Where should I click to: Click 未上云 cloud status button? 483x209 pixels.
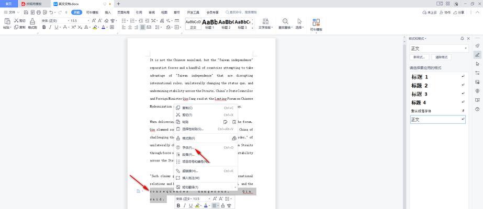click(430, 13)
